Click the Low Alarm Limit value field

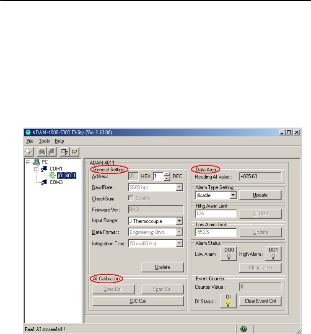(x=216, y=232)
